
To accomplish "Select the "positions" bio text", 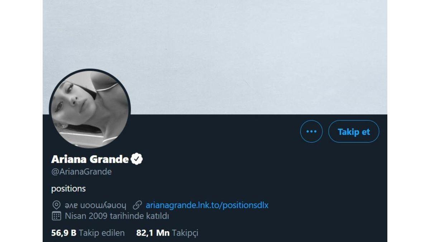I will [x=68, y=189].
